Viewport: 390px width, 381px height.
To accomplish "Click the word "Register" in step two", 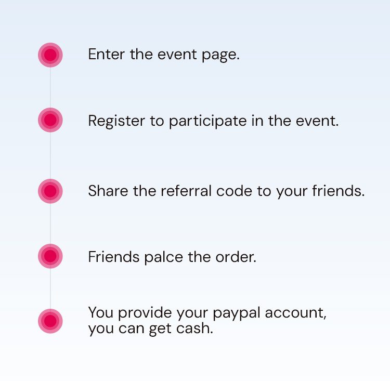I will (x=116, y=121).
